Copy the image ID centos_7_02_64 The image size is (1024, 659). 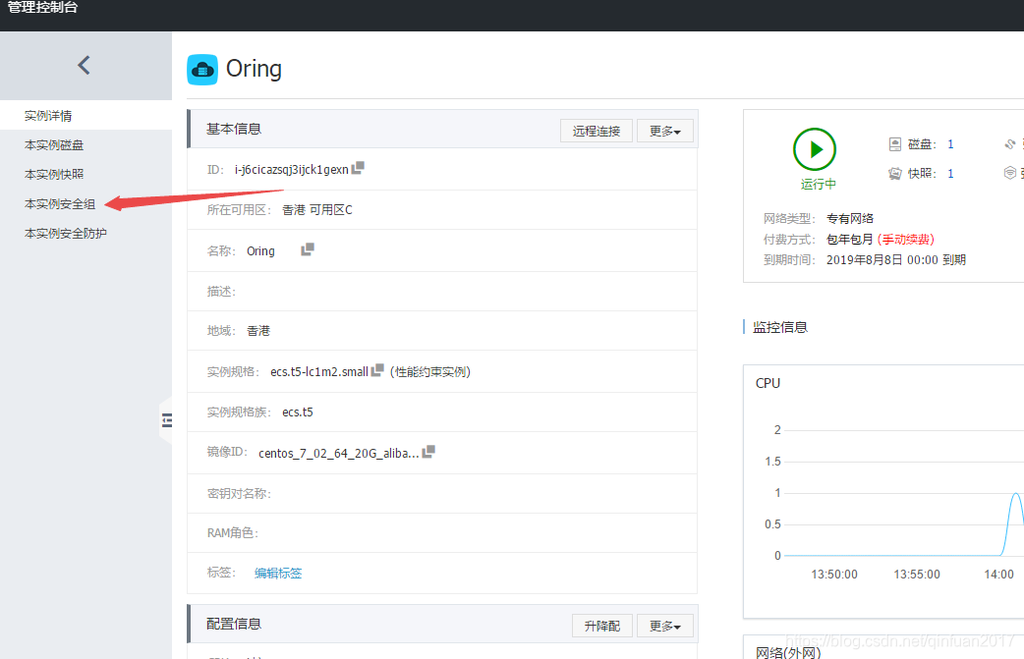428,452
